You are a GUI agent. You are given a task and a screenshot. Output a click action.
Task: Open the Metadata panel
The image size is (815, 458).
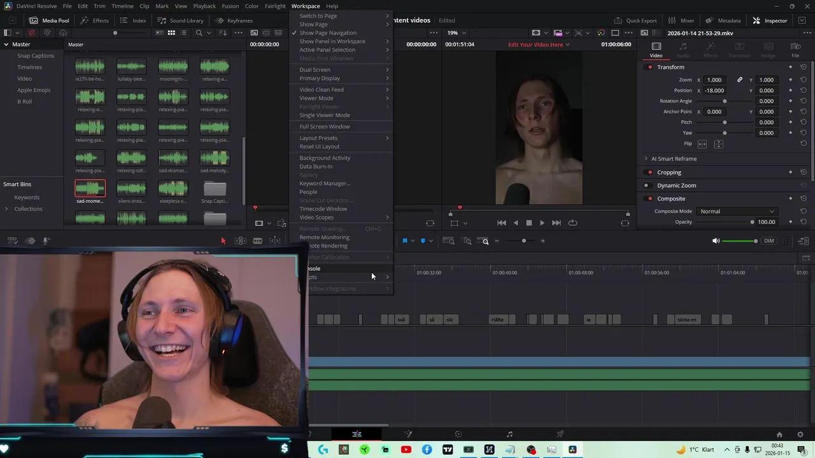point(722,20)
